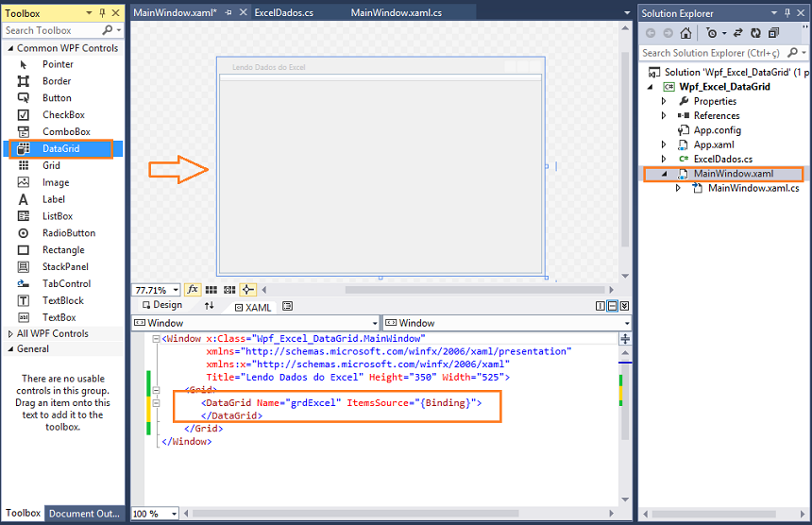Select the Toolbox bottom tab
Image resolution: width=812 pixels, height=525 pixels.
point(23,513)
